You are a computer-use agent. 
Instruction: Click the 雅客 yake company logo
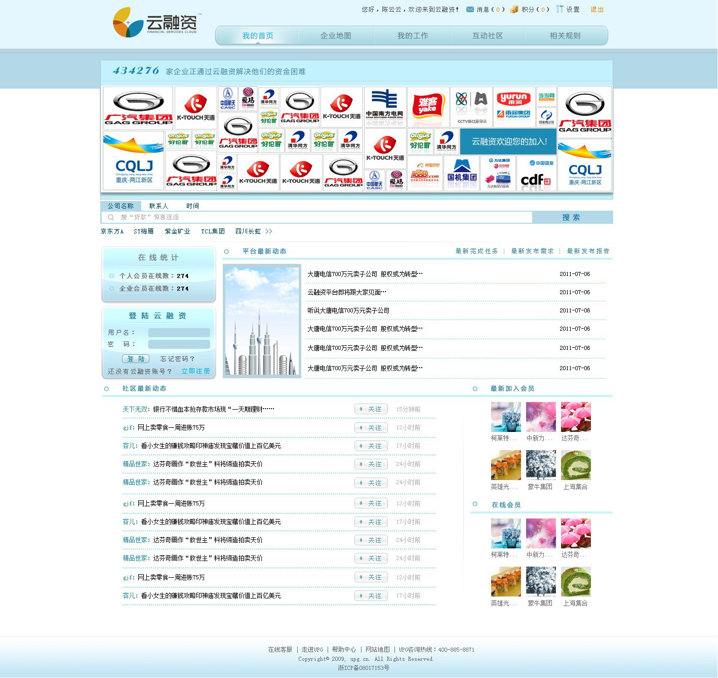428,106
